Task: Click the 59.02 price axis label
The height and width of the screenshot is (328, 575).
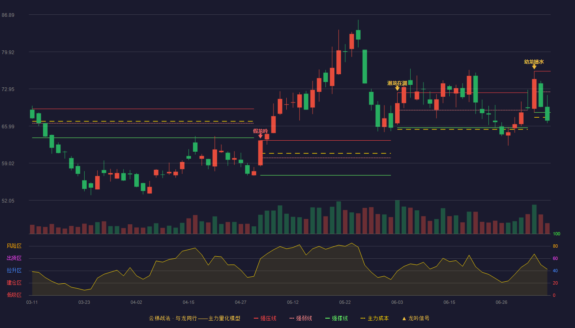Action: 8,164
